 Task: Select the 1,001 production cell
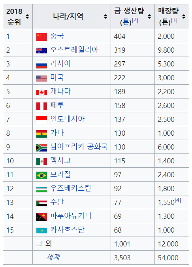point(133,244)
